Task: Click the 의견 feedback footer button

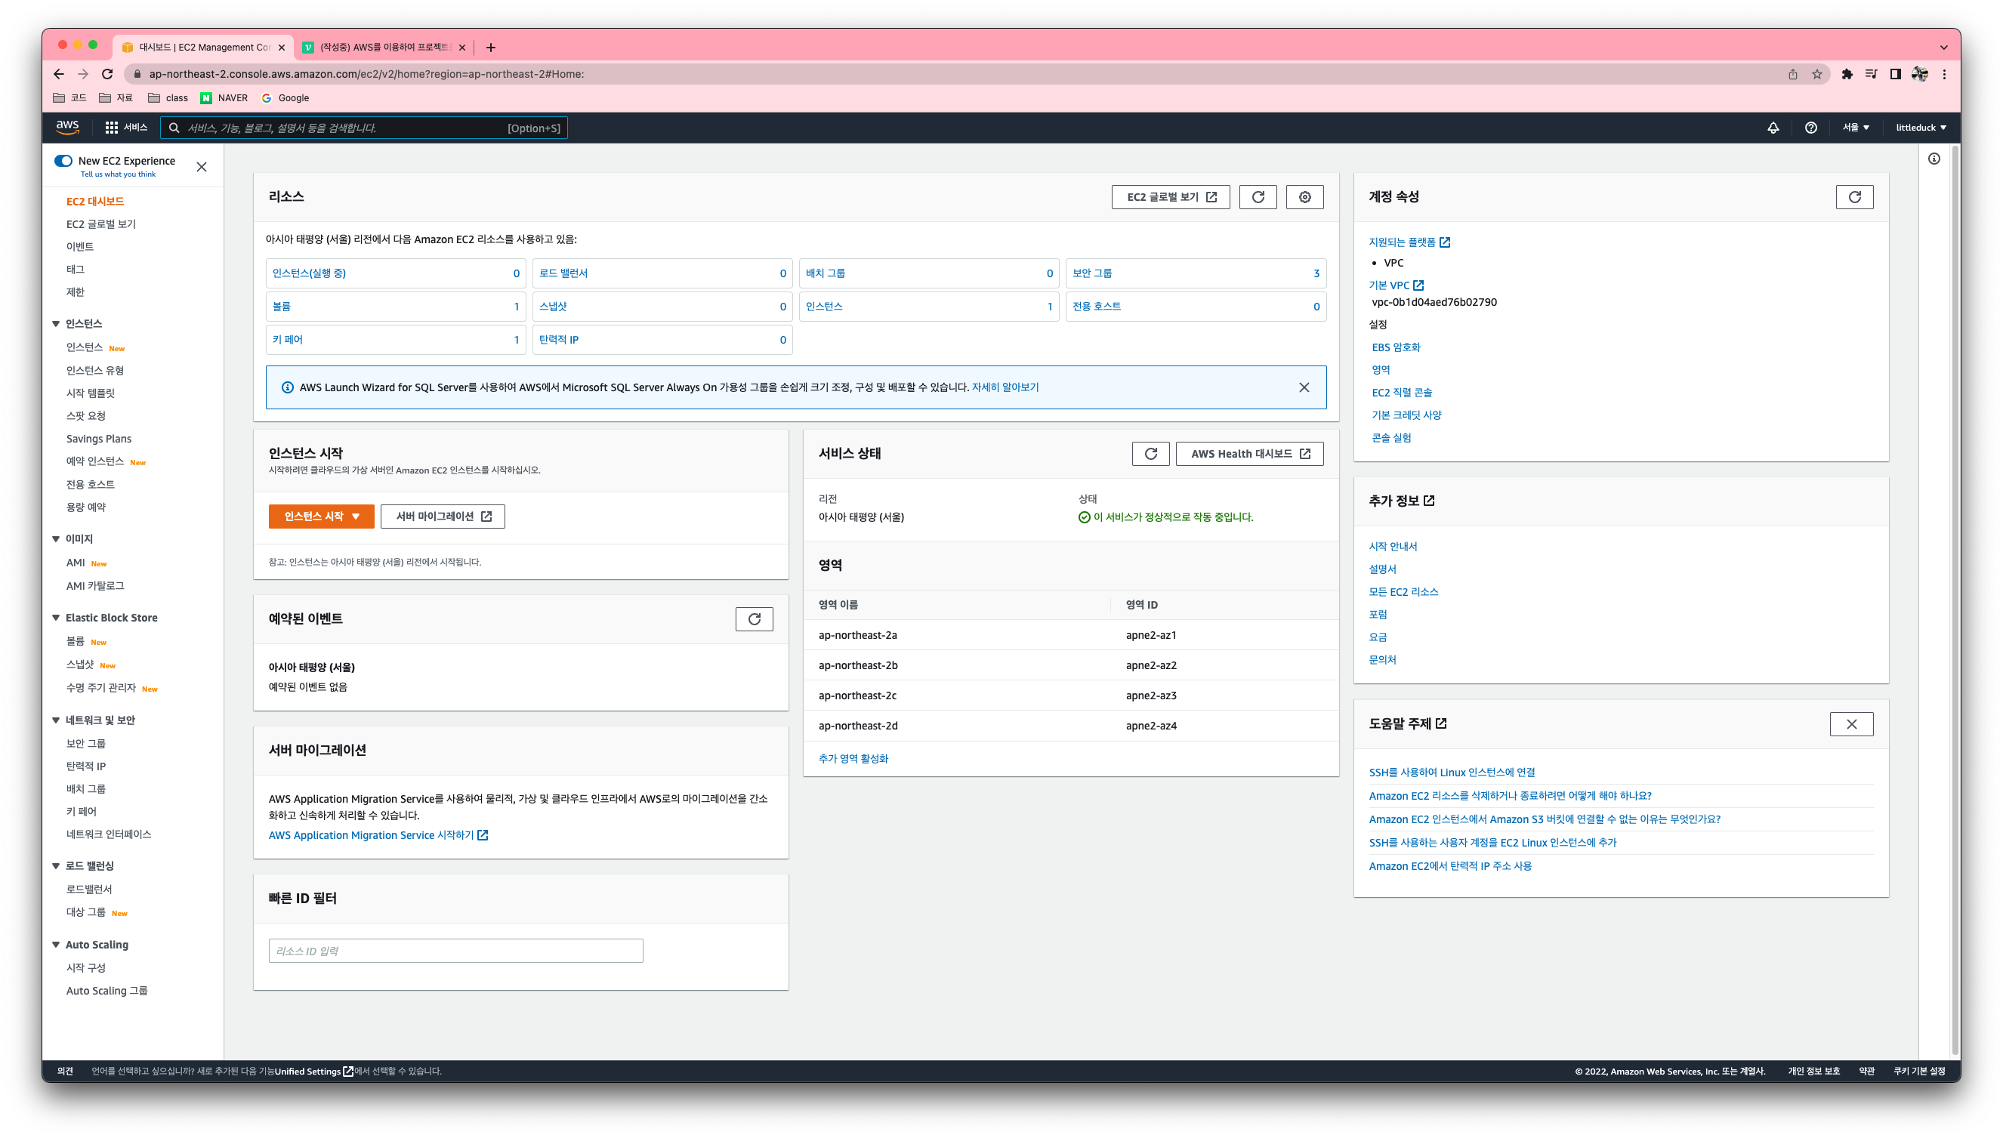Action: tap(65, 1071)
